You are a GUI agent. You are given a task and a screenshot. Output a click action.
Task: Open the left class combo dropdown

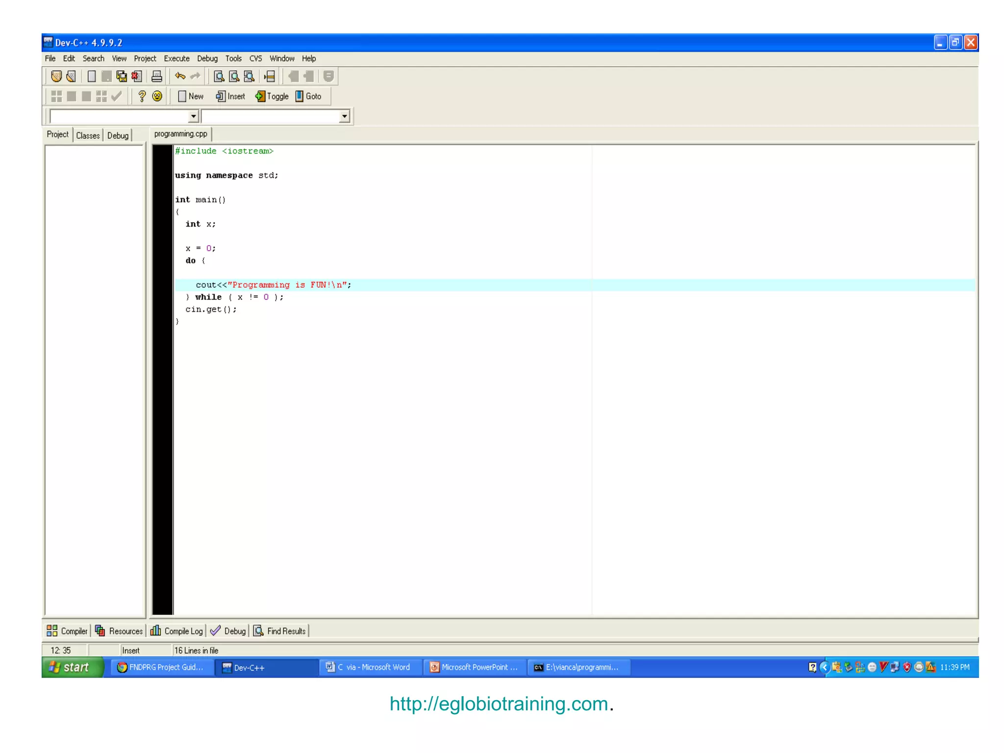pos(193,117)
